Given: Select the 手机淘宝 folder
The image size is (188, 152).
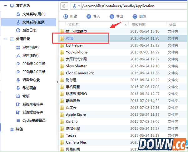Looking at the screenshot, I should click(123, 87).
